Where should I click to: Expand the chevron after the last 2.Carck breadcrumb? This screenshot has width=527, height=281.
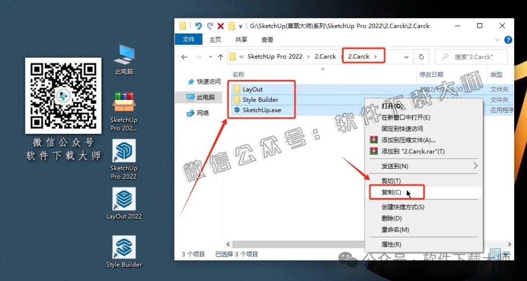pos(375,57)
